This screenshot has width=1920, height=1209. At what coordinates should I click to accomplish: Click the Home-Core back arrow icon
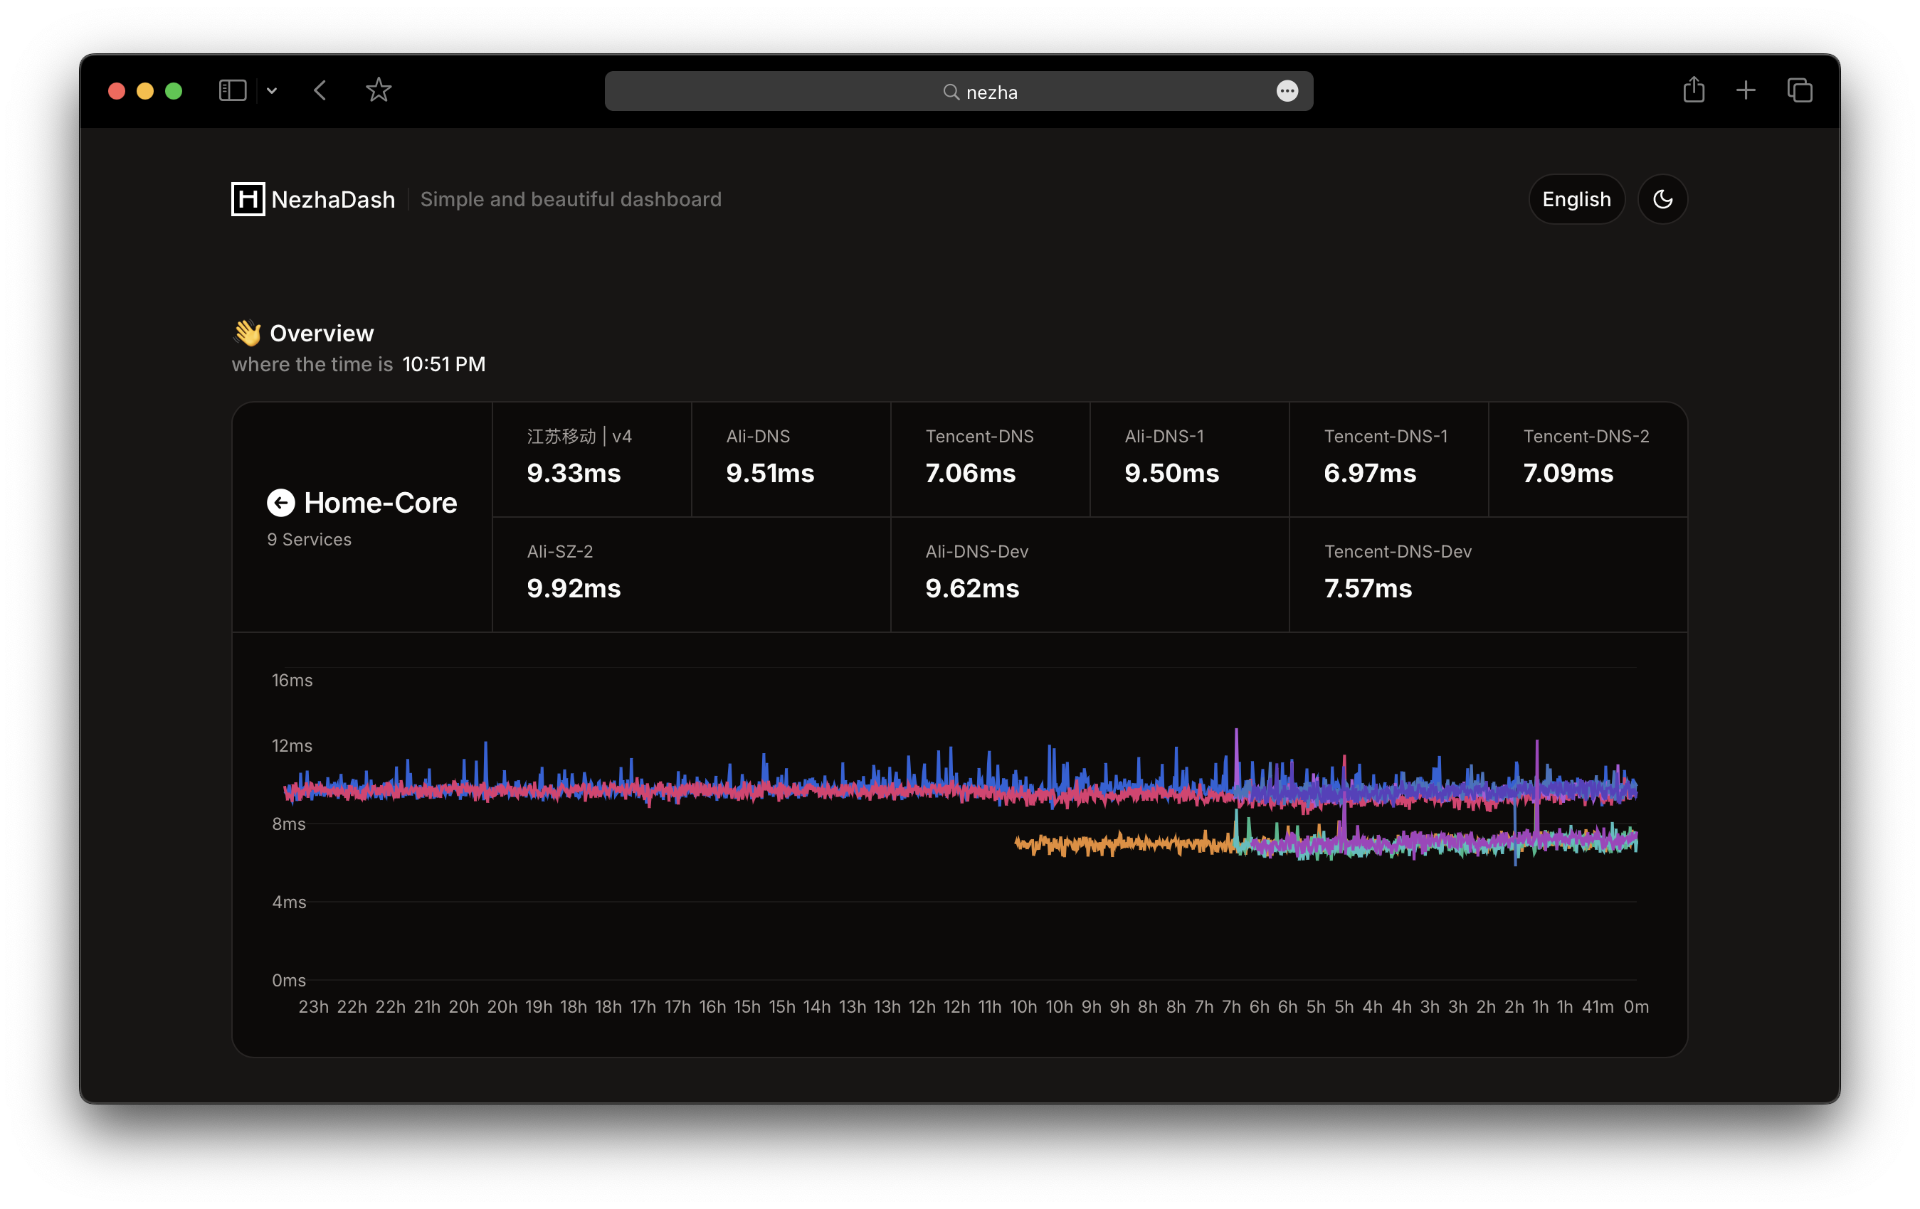pyautogui.click(x=280, y=503)
